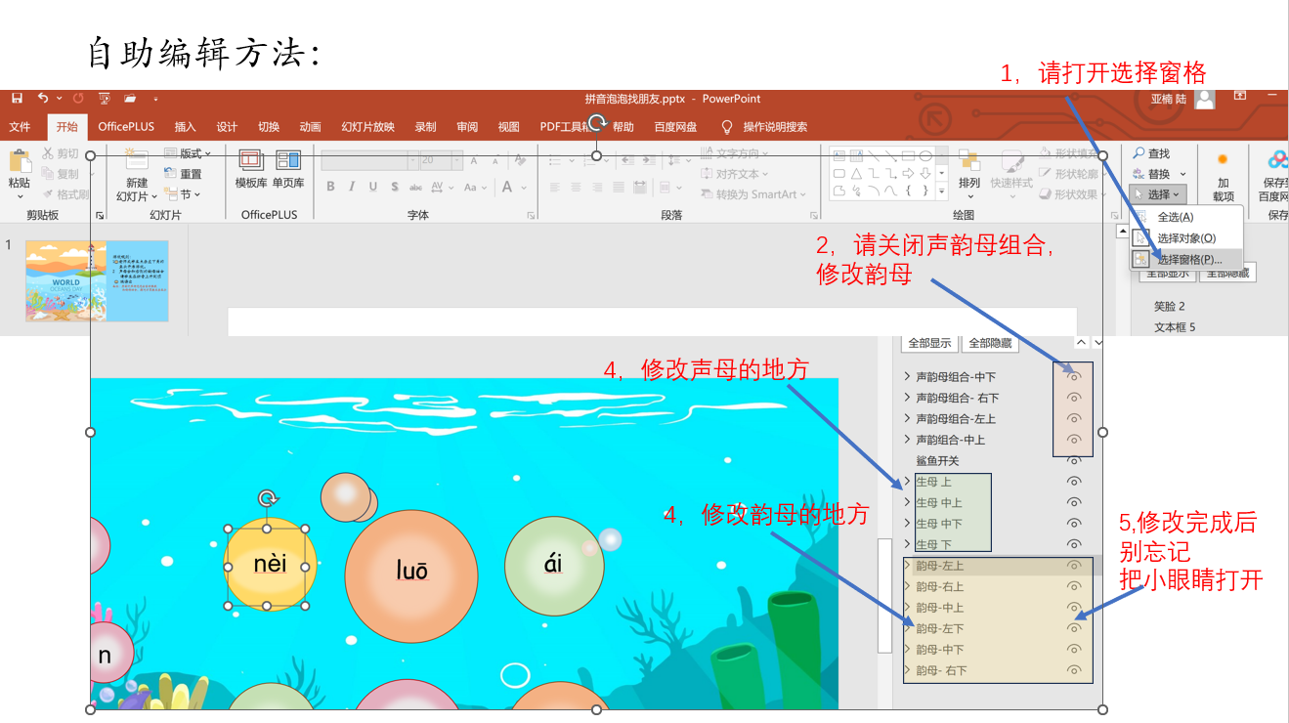The width and height of the screenshot is (1289, 723).
Task: Hide the 鲨鱼开关 layer using eye icon
Action: 1073,461
